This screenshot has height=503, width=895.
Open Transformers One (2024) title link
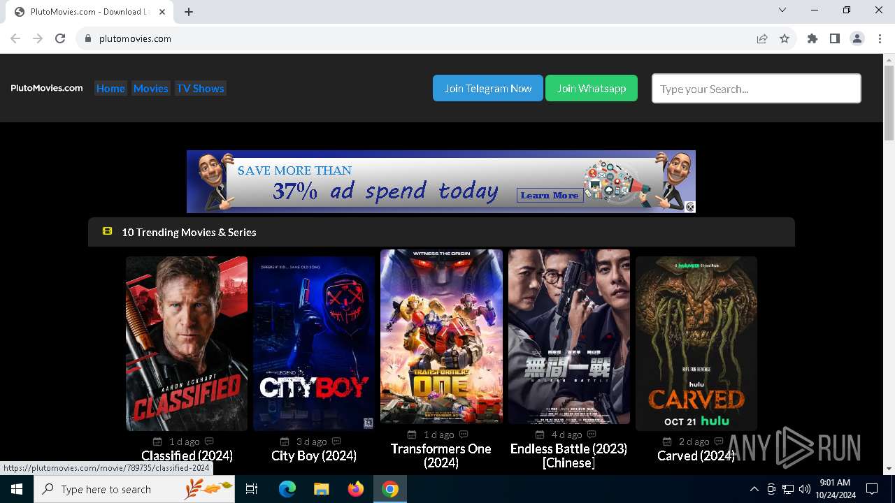click(x=441, y=455)
